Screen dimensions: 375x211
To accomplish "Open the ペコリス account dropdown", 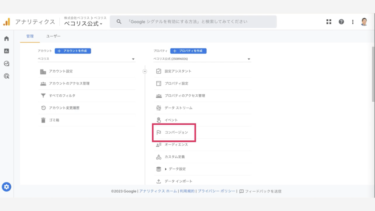I will pos(86,59).
